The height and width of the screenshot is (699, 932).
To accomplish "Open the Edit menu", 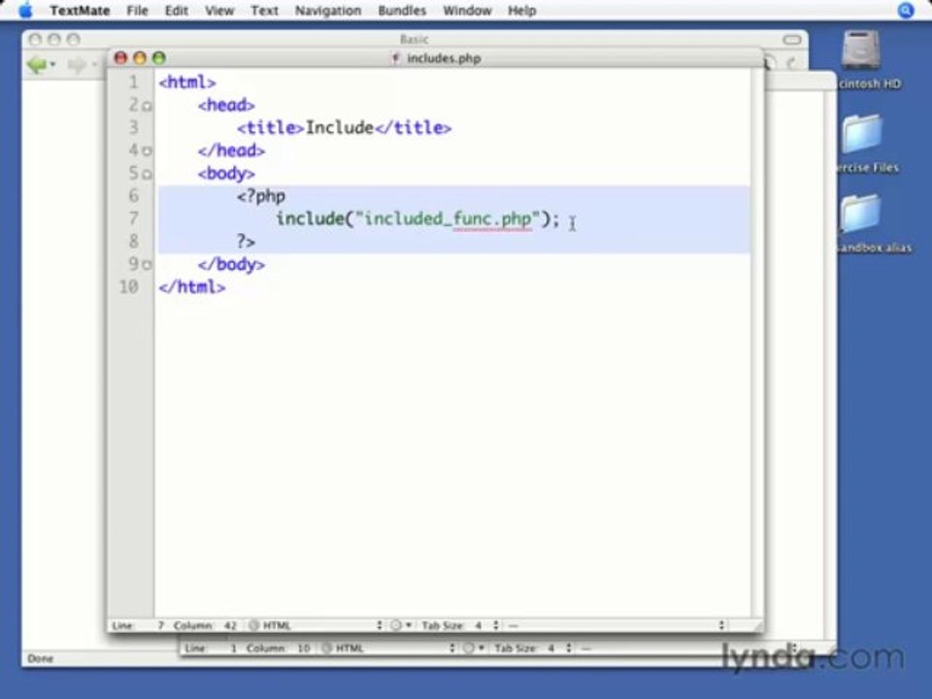I will [177, 11].
